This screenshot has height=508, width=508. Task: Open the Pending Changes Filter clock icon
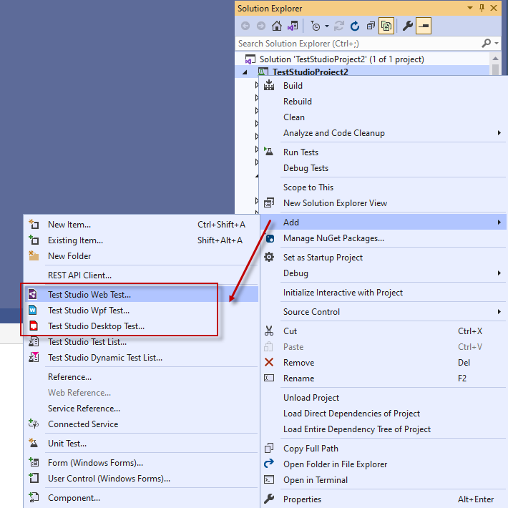point(316,26)
